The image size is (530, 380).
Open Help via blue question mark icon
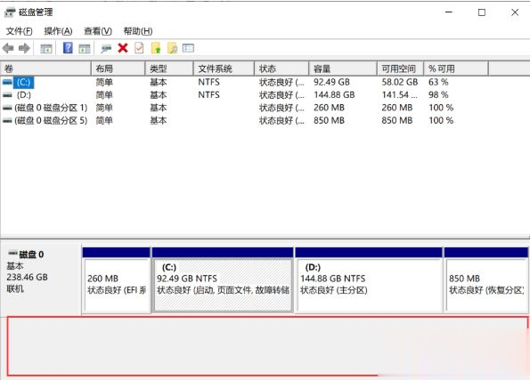68,48
